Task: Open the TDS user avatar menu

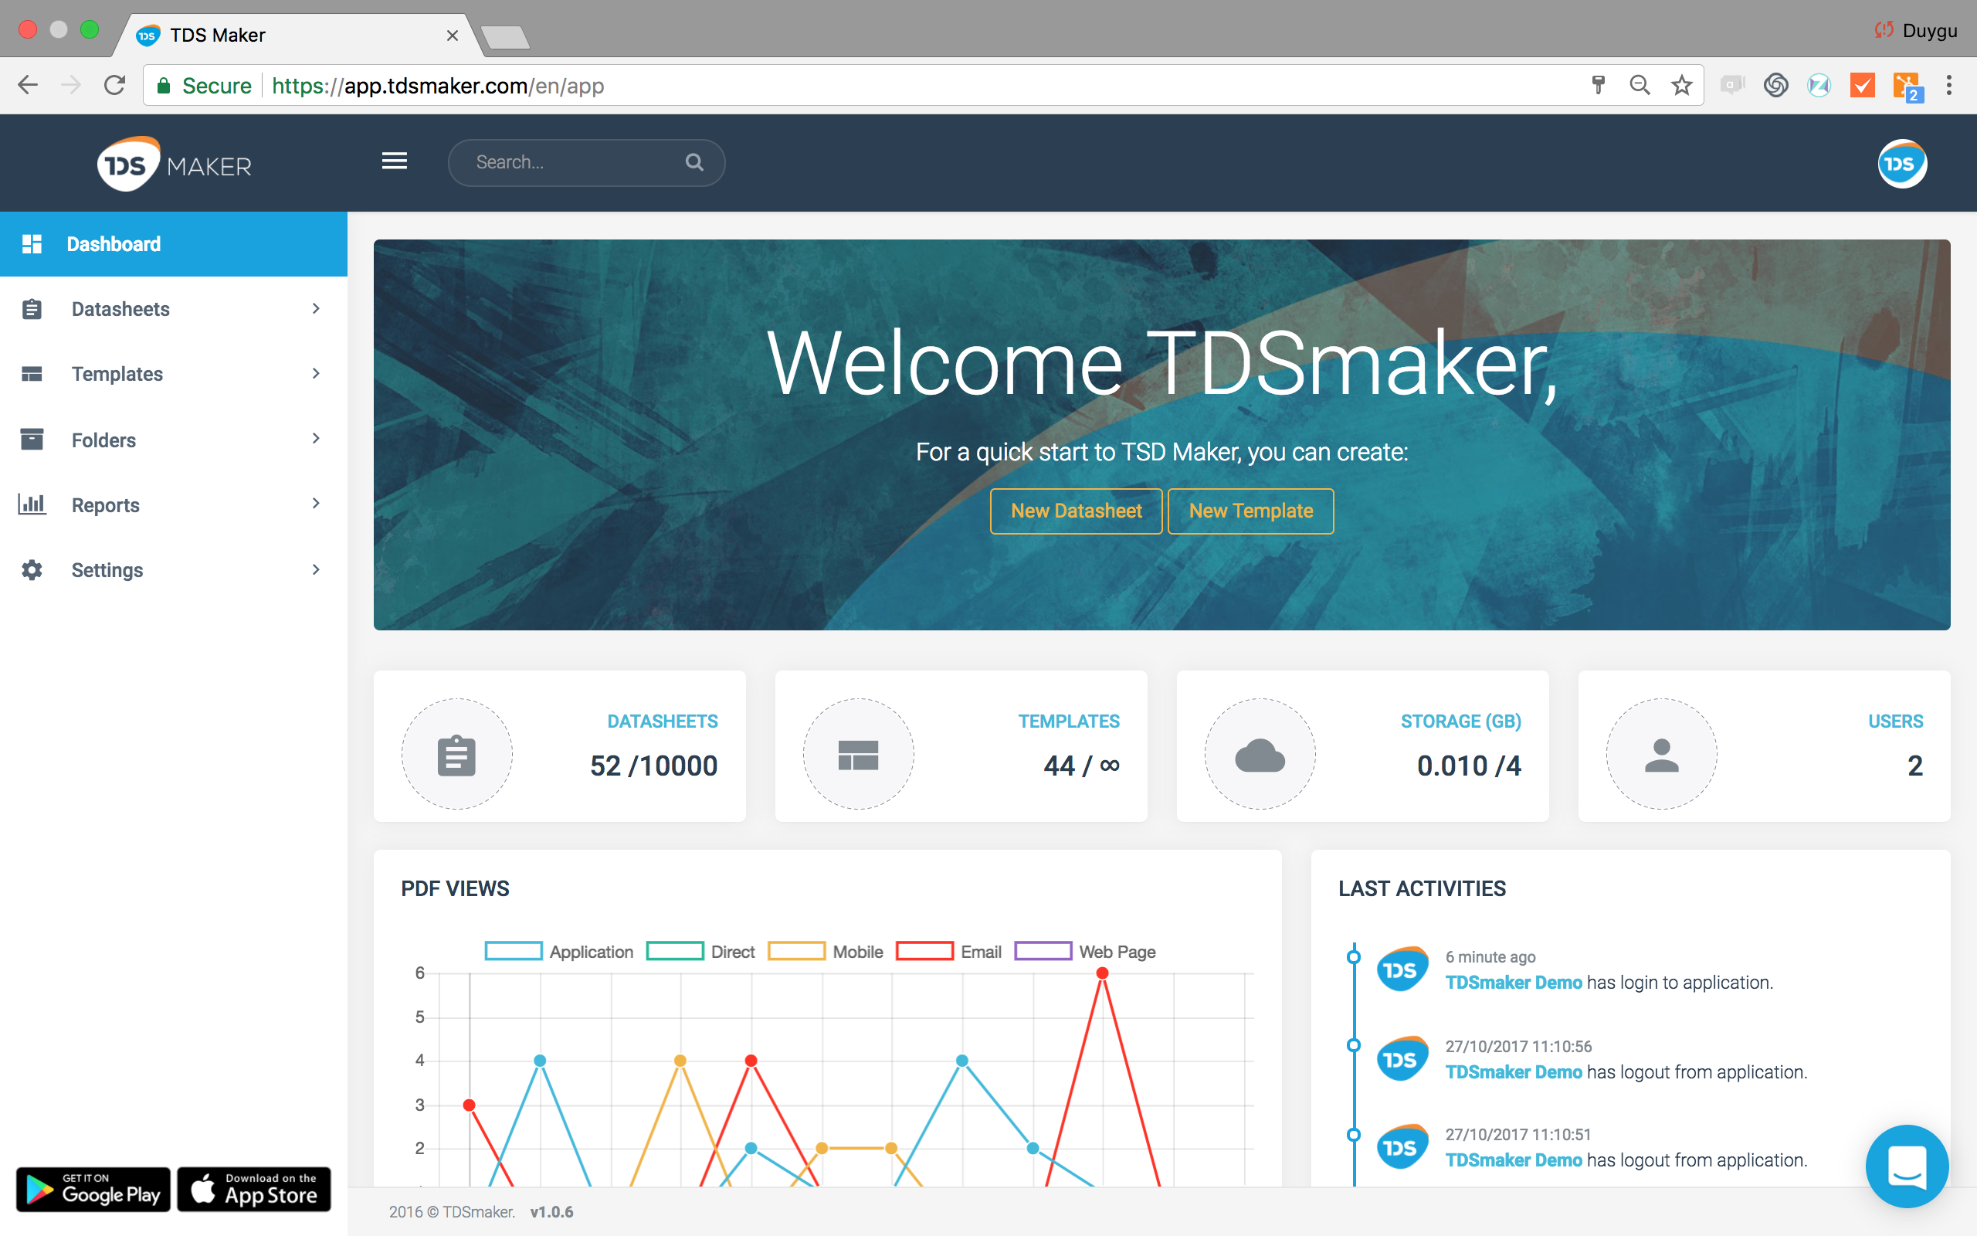Action: tap(1901, 164)
